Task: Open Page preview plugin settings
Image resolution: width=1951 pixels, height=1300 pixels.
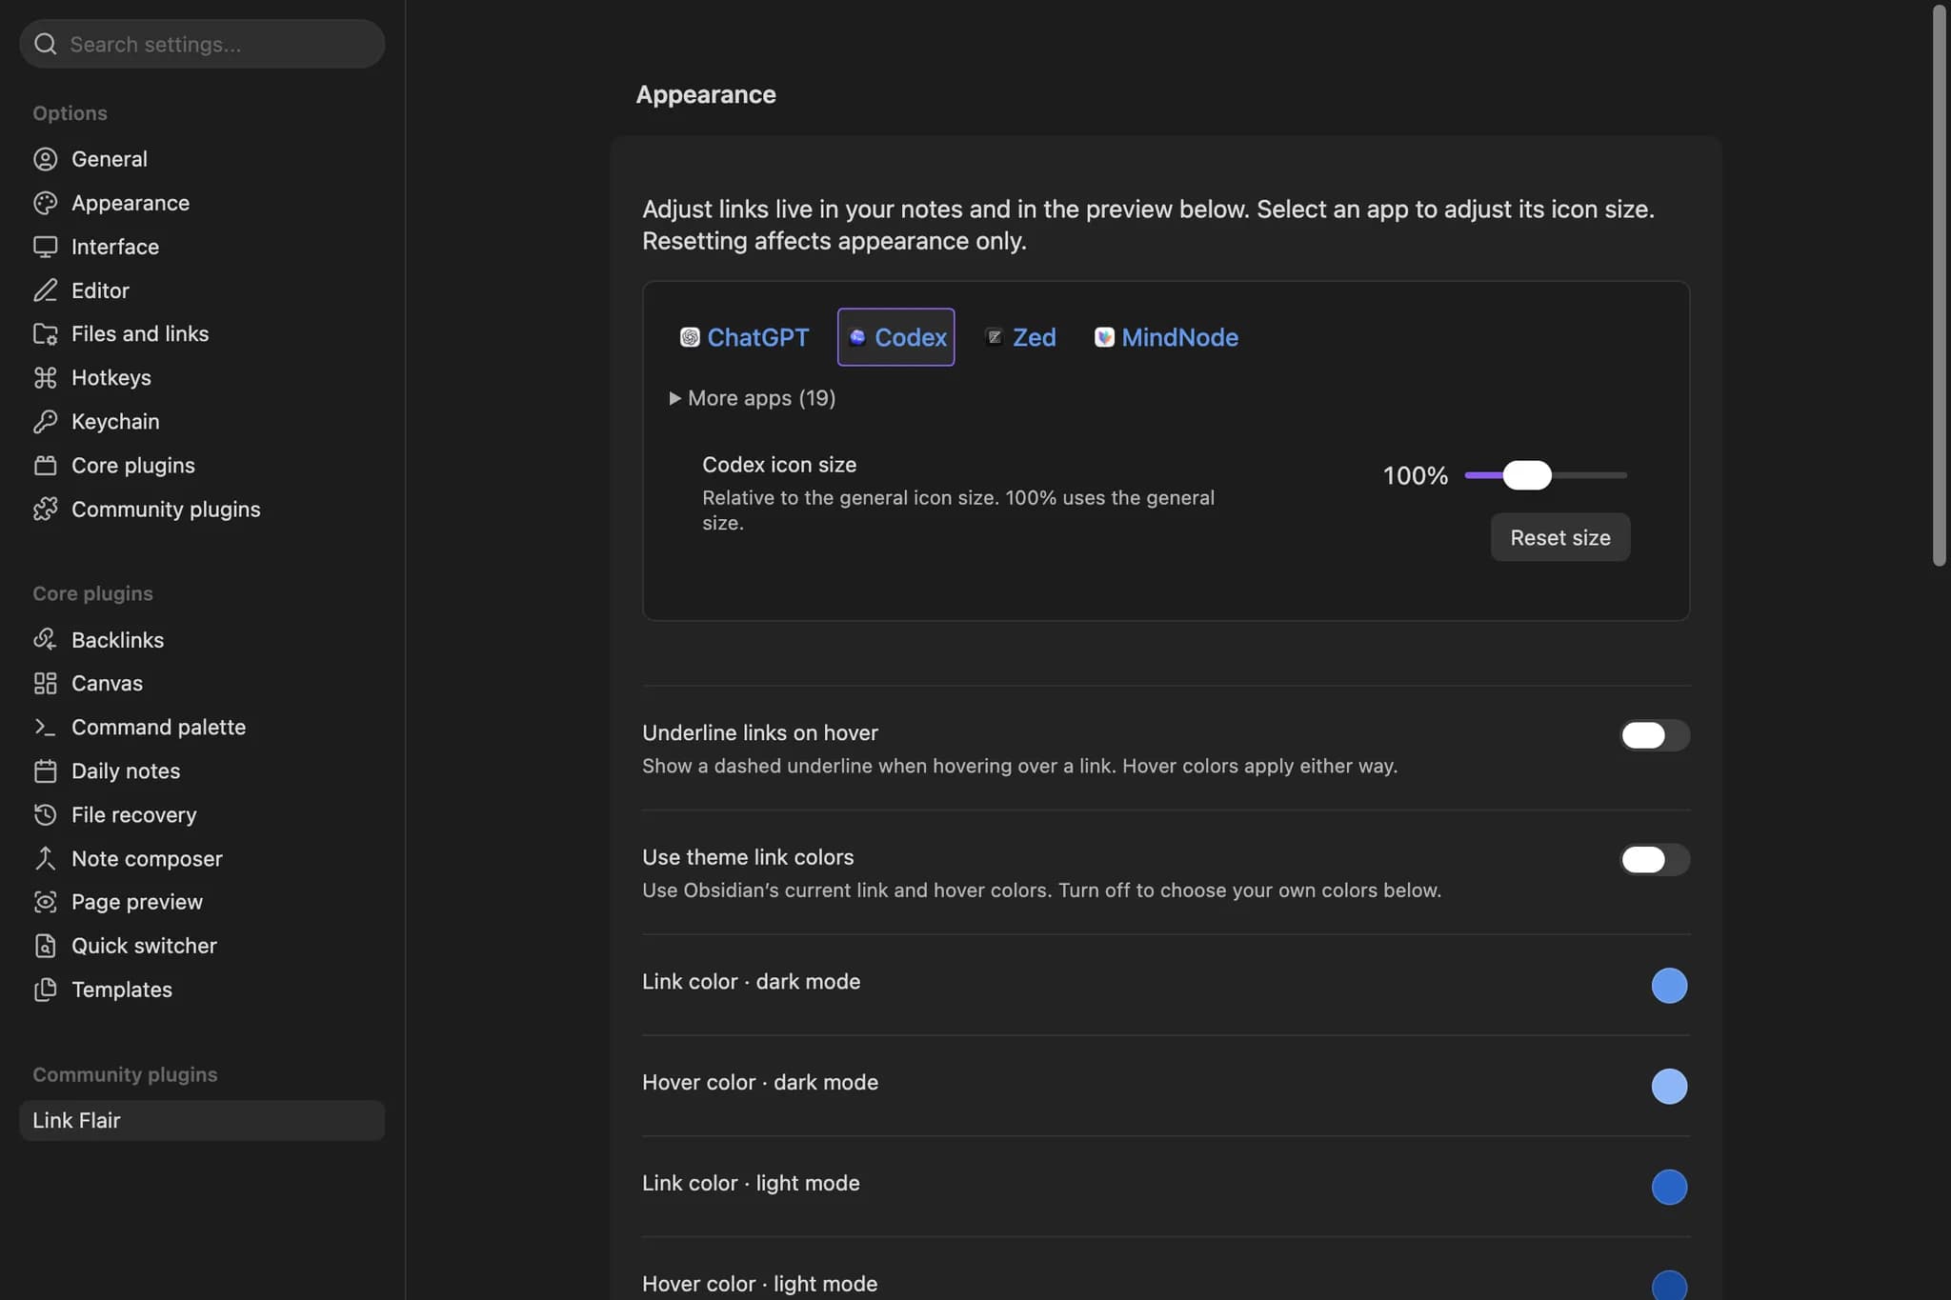Action: [x=202, y=902]
